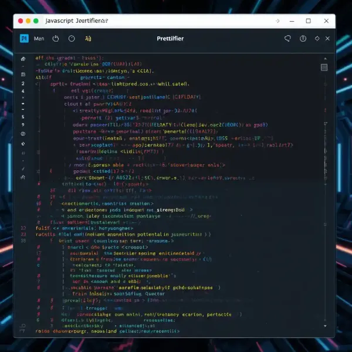
Task: Click the panel icon below the home icon
Action: 23,75
